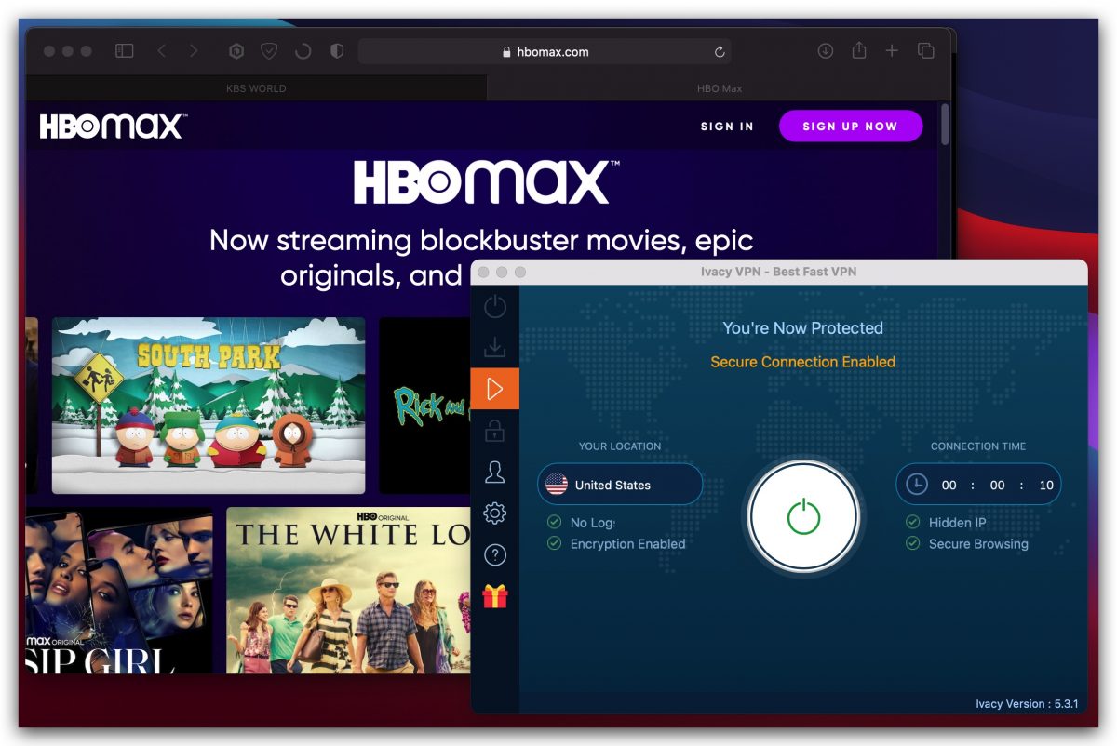The width and height of the screenshot is (1117, 746).
Task: Click the 'Secure Browsing' text
Action: coord(978,544)
